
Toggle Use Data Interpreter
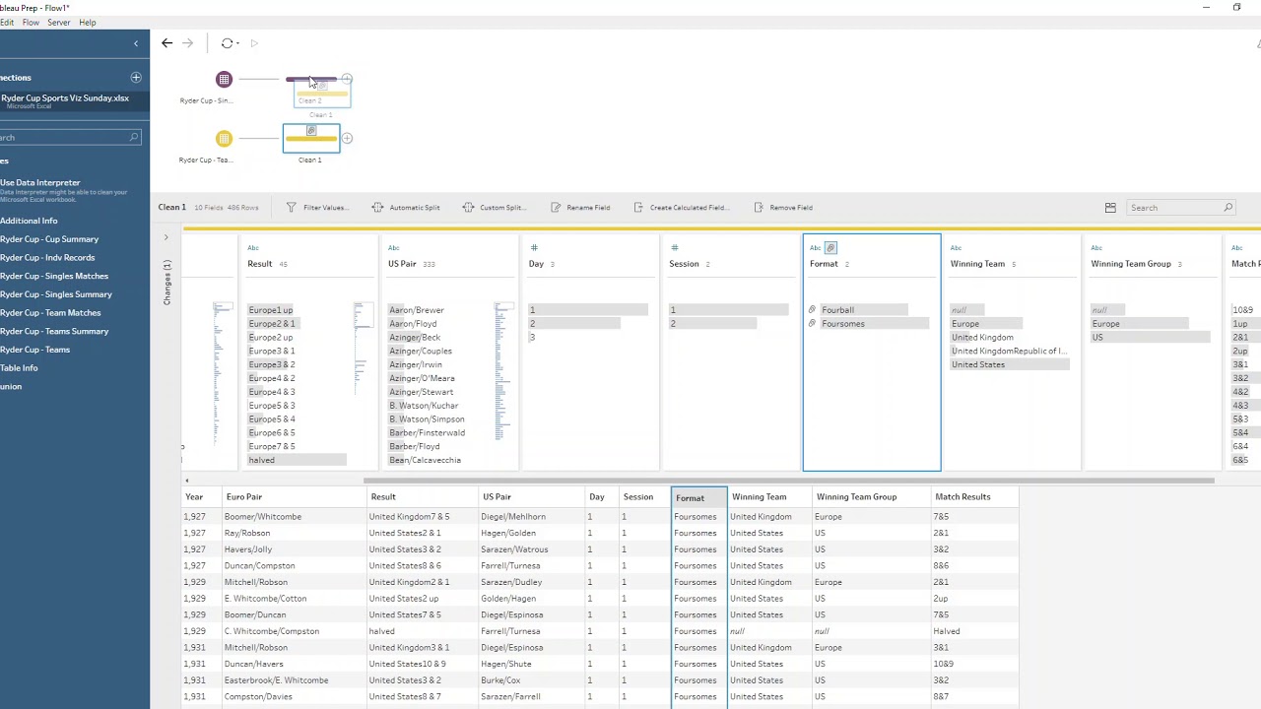pos(40,182)
